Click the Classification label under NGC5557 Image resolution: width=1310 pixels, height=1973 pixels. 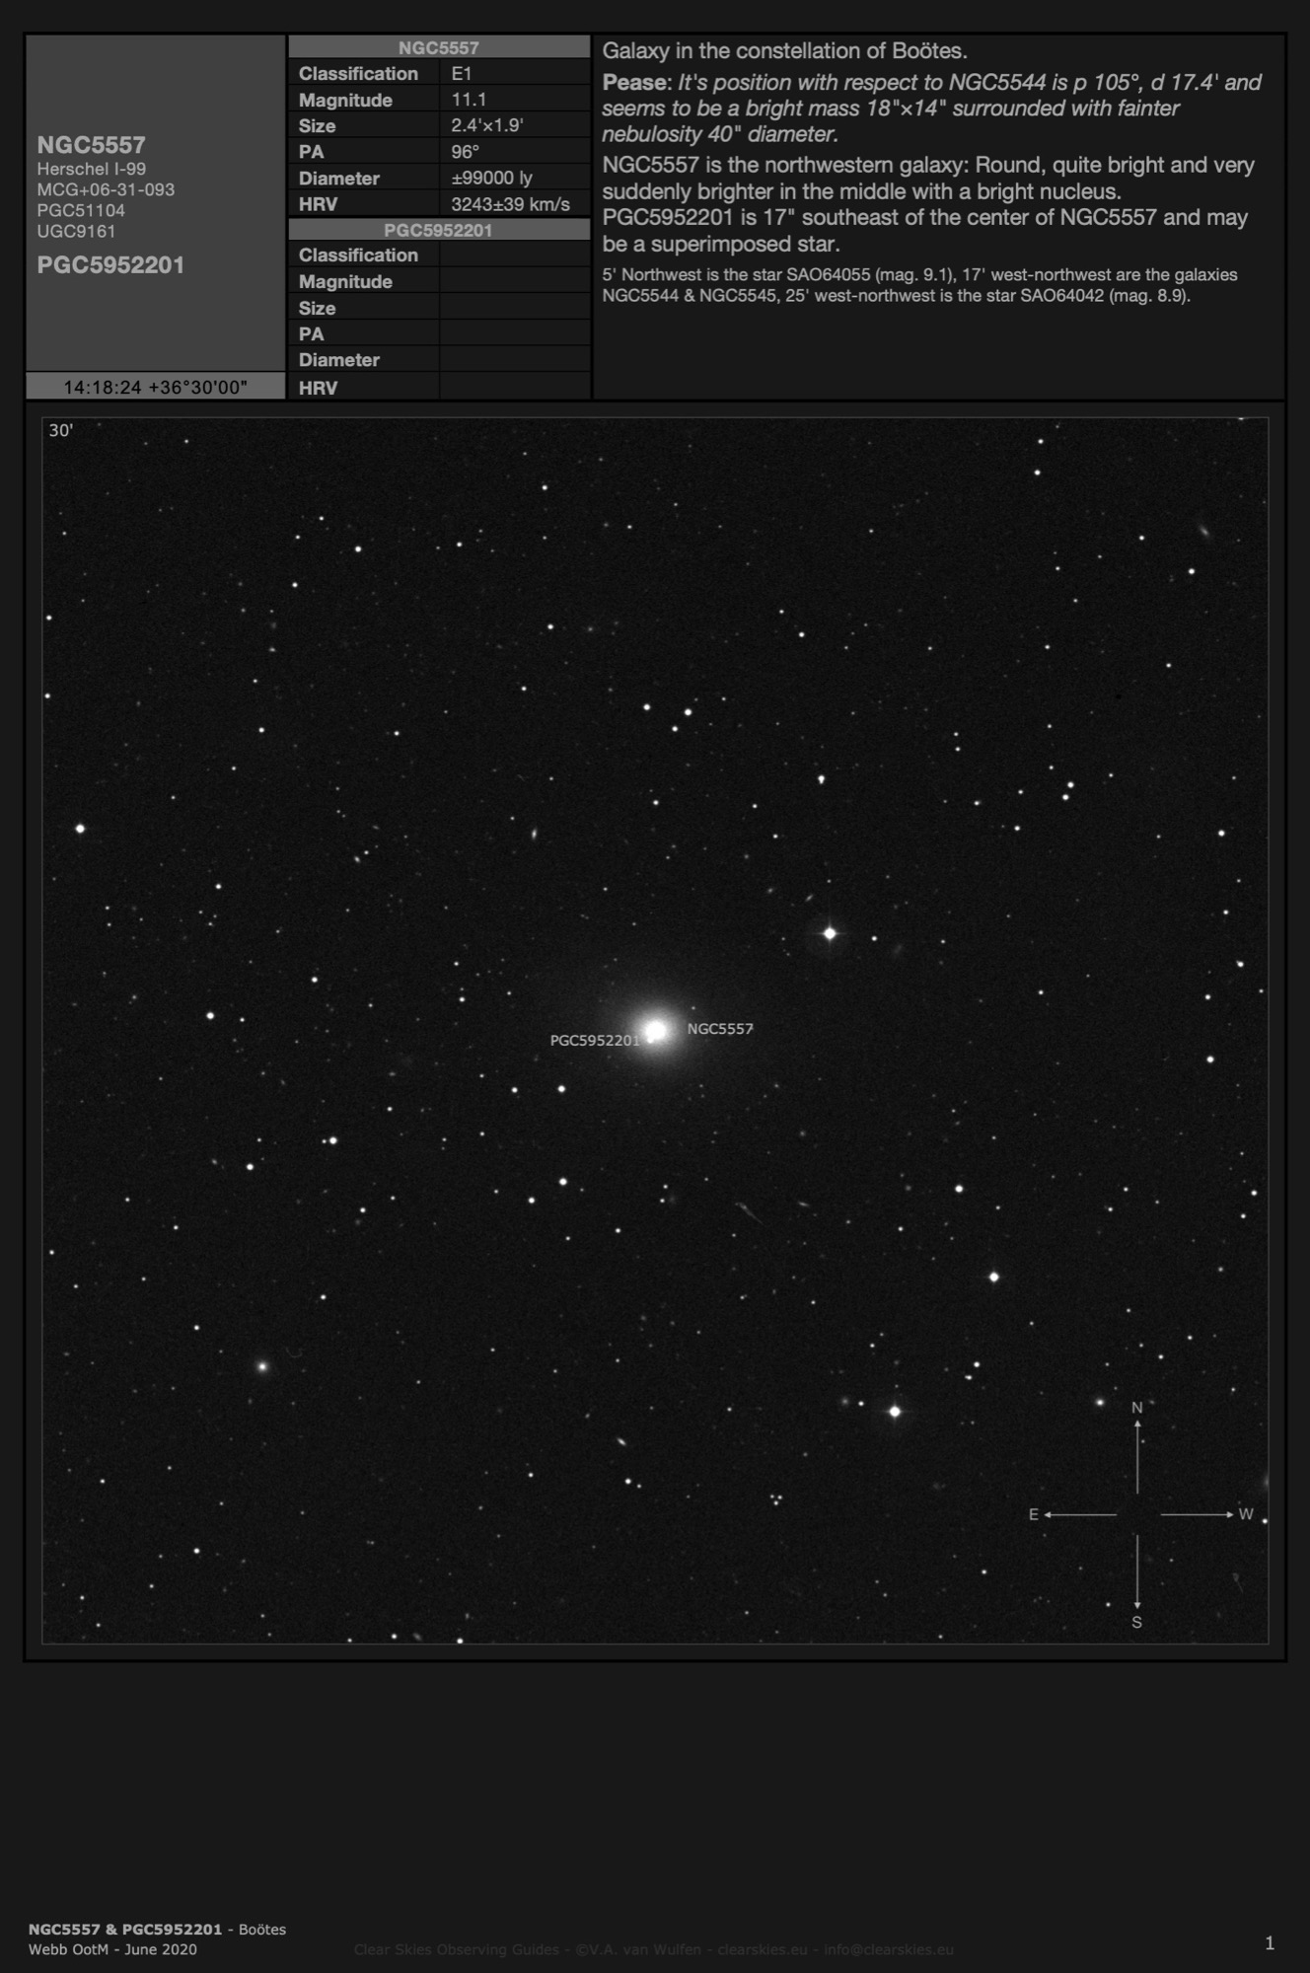(x=358, y=73)
